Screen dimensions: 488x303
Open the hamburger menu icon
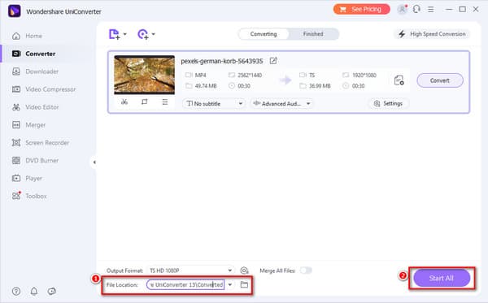click(431, 10)
